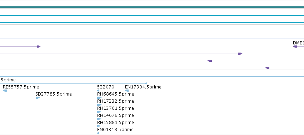Select the fourth purple line's arrowhead end
304x135 pixels.
267,68
